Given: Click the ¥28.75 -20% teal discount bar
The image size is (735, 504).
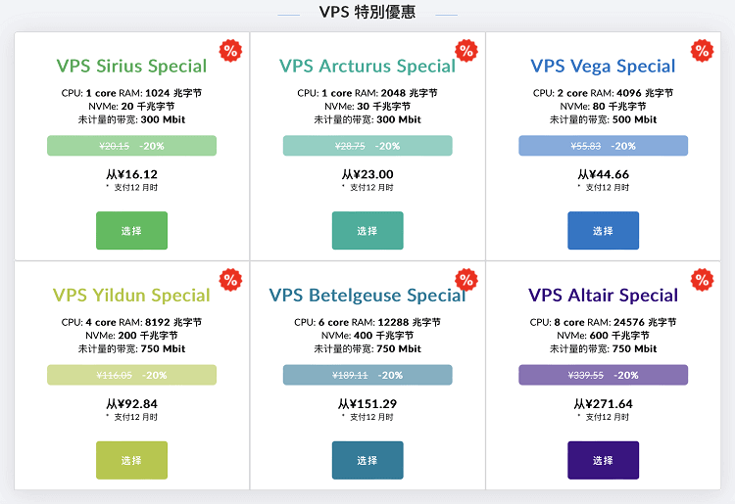Looking at the screenshot, I should pyautogui.click(x=367, y=146).
